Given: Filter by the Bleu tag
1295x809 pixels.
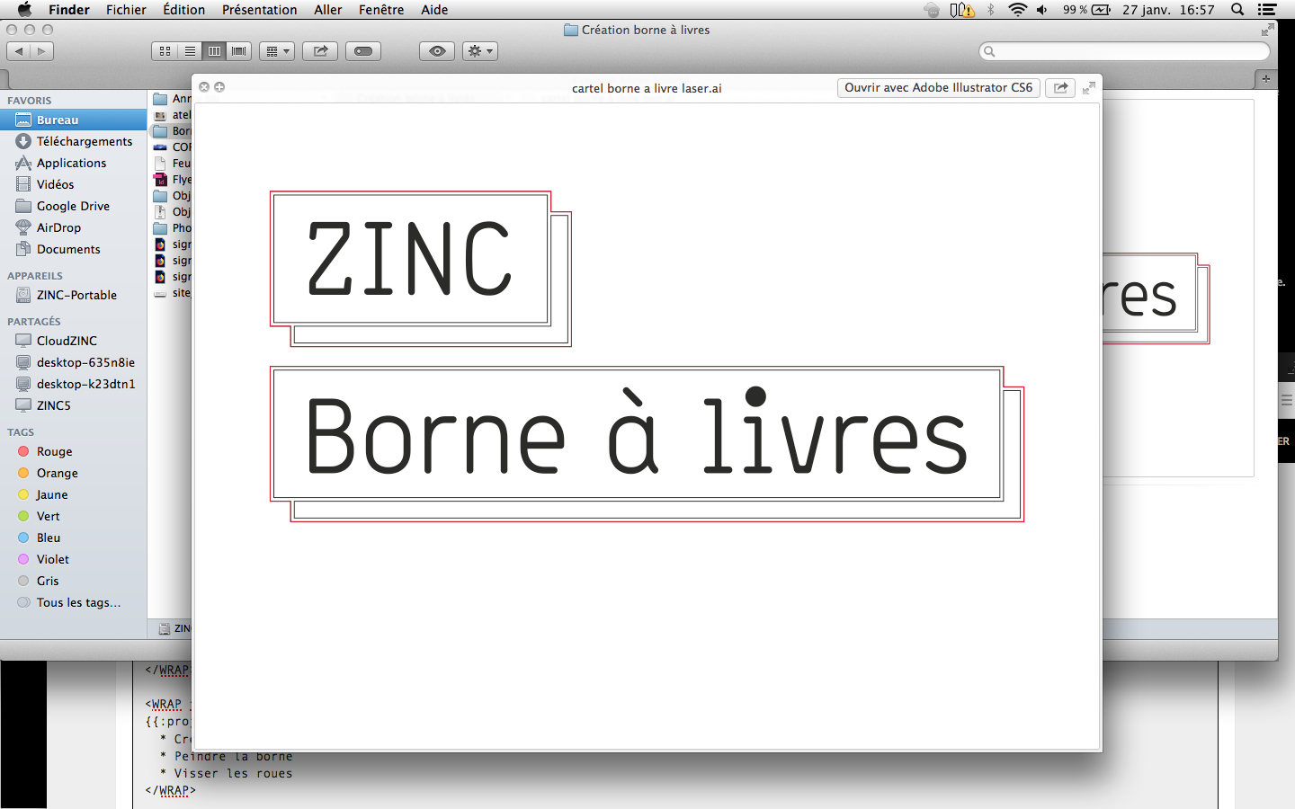Looking at the screenshot, I should pos(73,538).
